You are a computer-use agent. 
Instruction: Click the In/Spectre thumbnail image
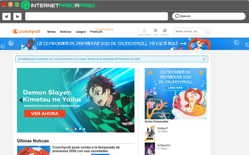pos(150,149)
